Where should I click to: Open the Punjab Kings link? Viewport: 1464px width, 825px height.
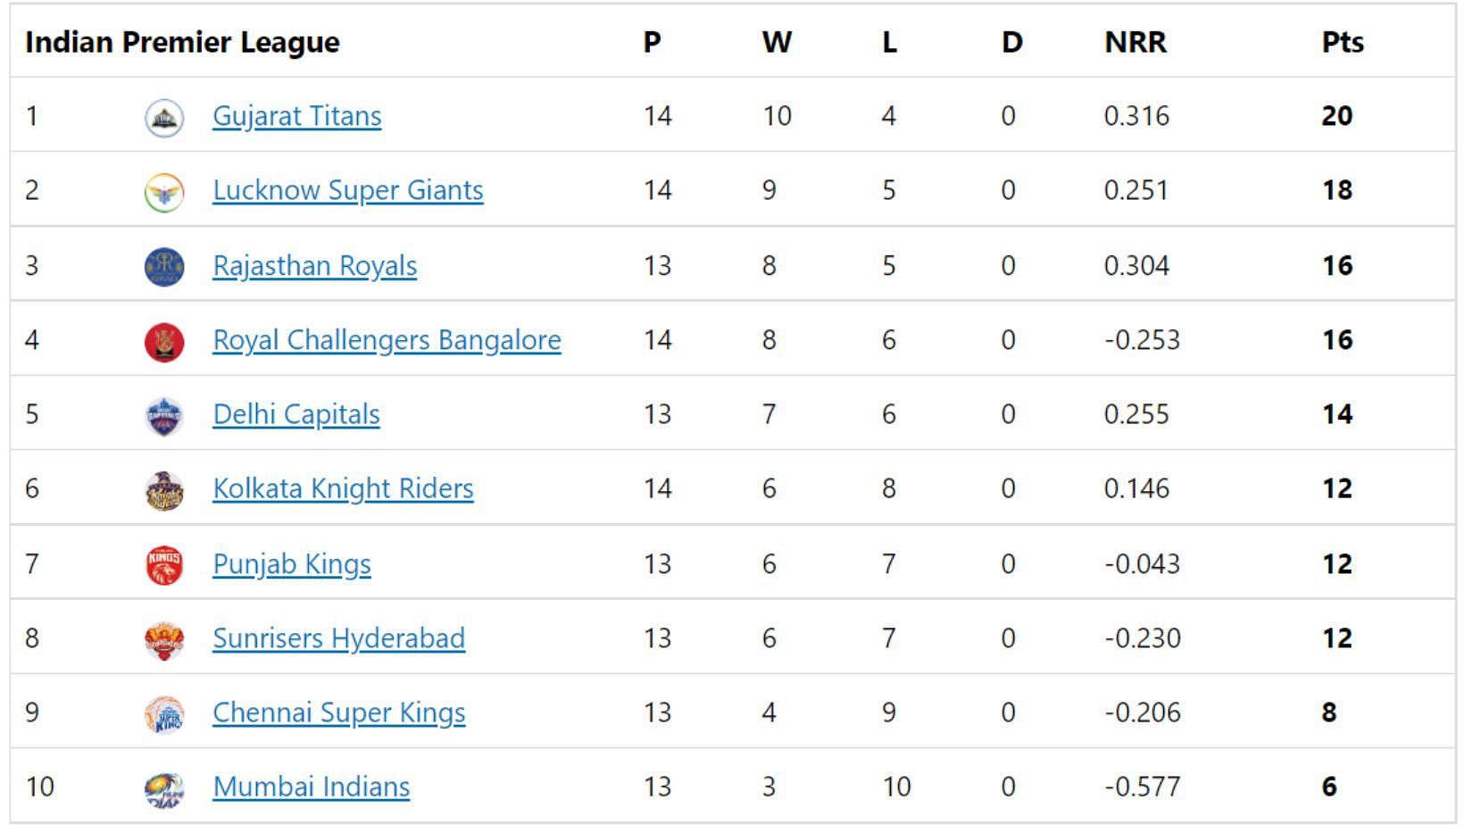(x=292, y=564)
